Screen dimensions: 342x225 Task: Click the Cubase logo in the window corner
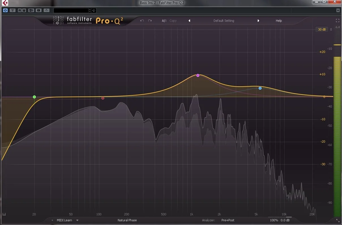point(5,3)
